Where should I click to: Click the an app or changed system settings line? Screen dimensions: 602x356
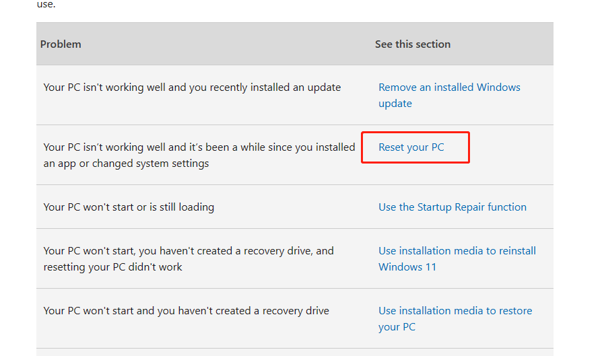[x=126, y=164]
